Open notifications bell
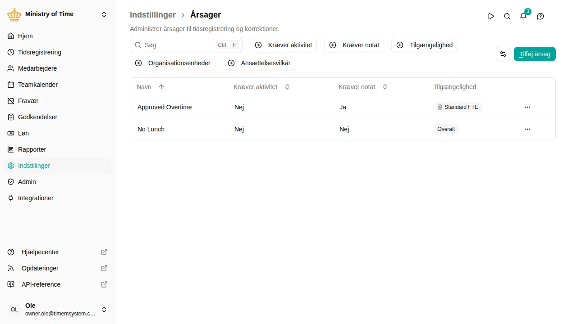Viewport: 577px width, 324px height. [x=523, y=16]
